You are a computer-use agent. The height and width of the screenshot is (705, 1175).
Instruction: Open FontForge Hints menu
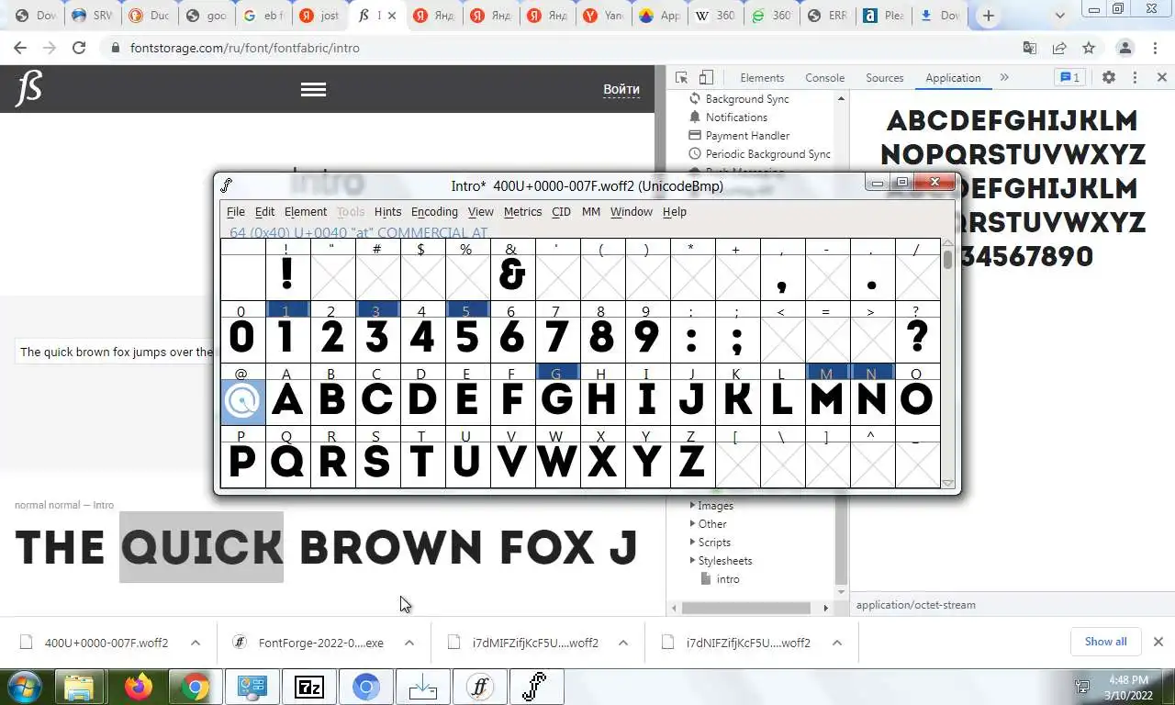coord(387,212)
